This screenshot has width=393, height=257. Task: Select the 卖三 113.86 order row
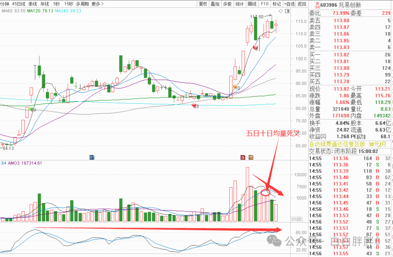point(350,34)
